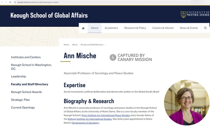Screen dimensions: 210x127
Task: Click the About breadcrumb link
Action: (75, 45)
